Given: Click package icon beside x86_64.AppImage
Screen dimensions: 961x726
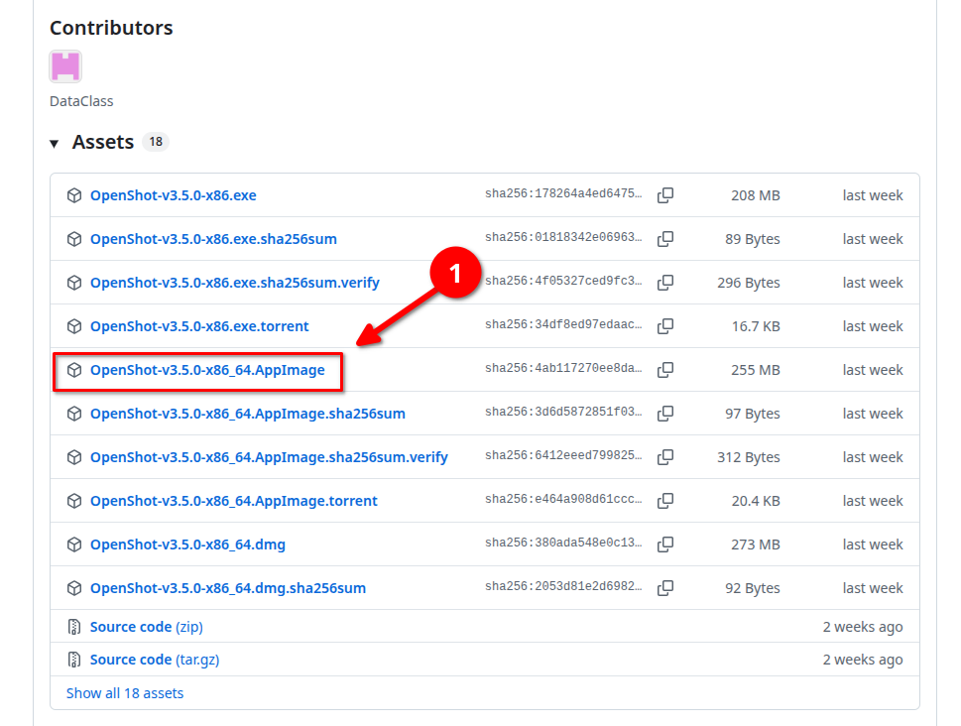Looking at the screenshot, I should pos(74,370).
